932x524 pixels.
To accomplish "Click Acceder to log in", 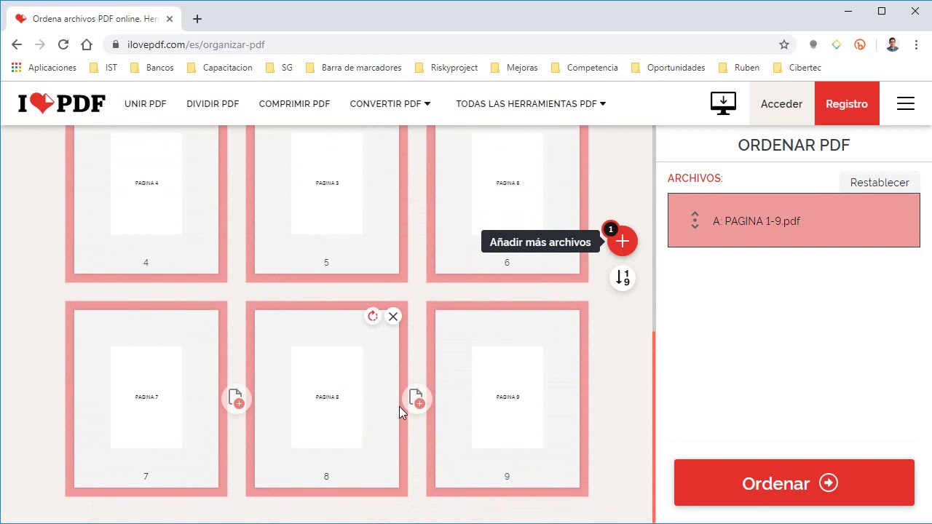I will 781,103.
